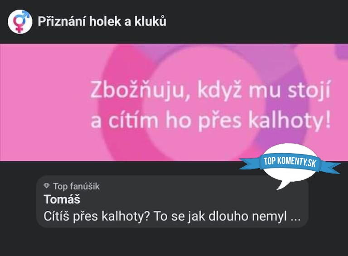Expand the comment via the trailing ellipsis
Screen dimensions: 348x256
(295, 217)
